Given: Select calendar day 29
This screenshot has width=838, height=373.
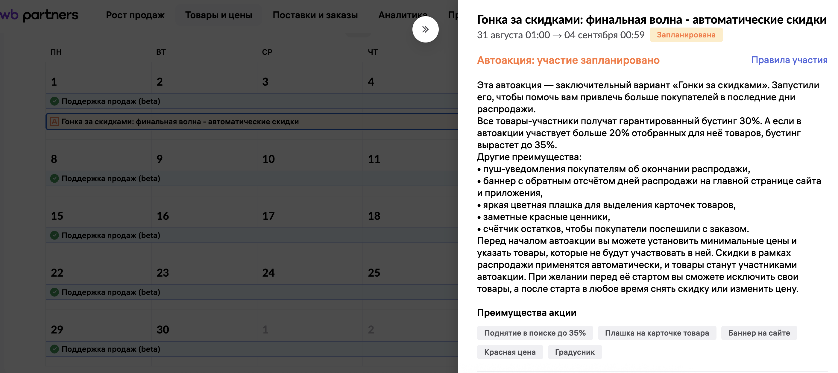Looking at the screenshot, I should pyautogui.click(x=57, y=330).
